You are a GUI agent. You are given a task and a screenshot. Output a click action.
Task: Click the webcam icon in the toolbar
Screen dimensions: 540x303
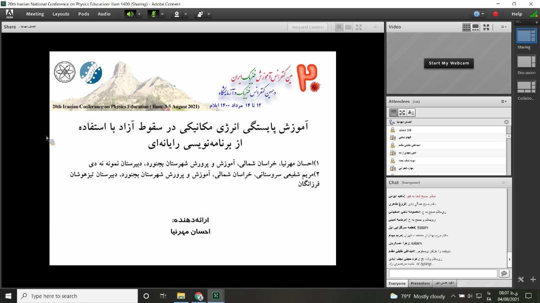coord(177,14)
